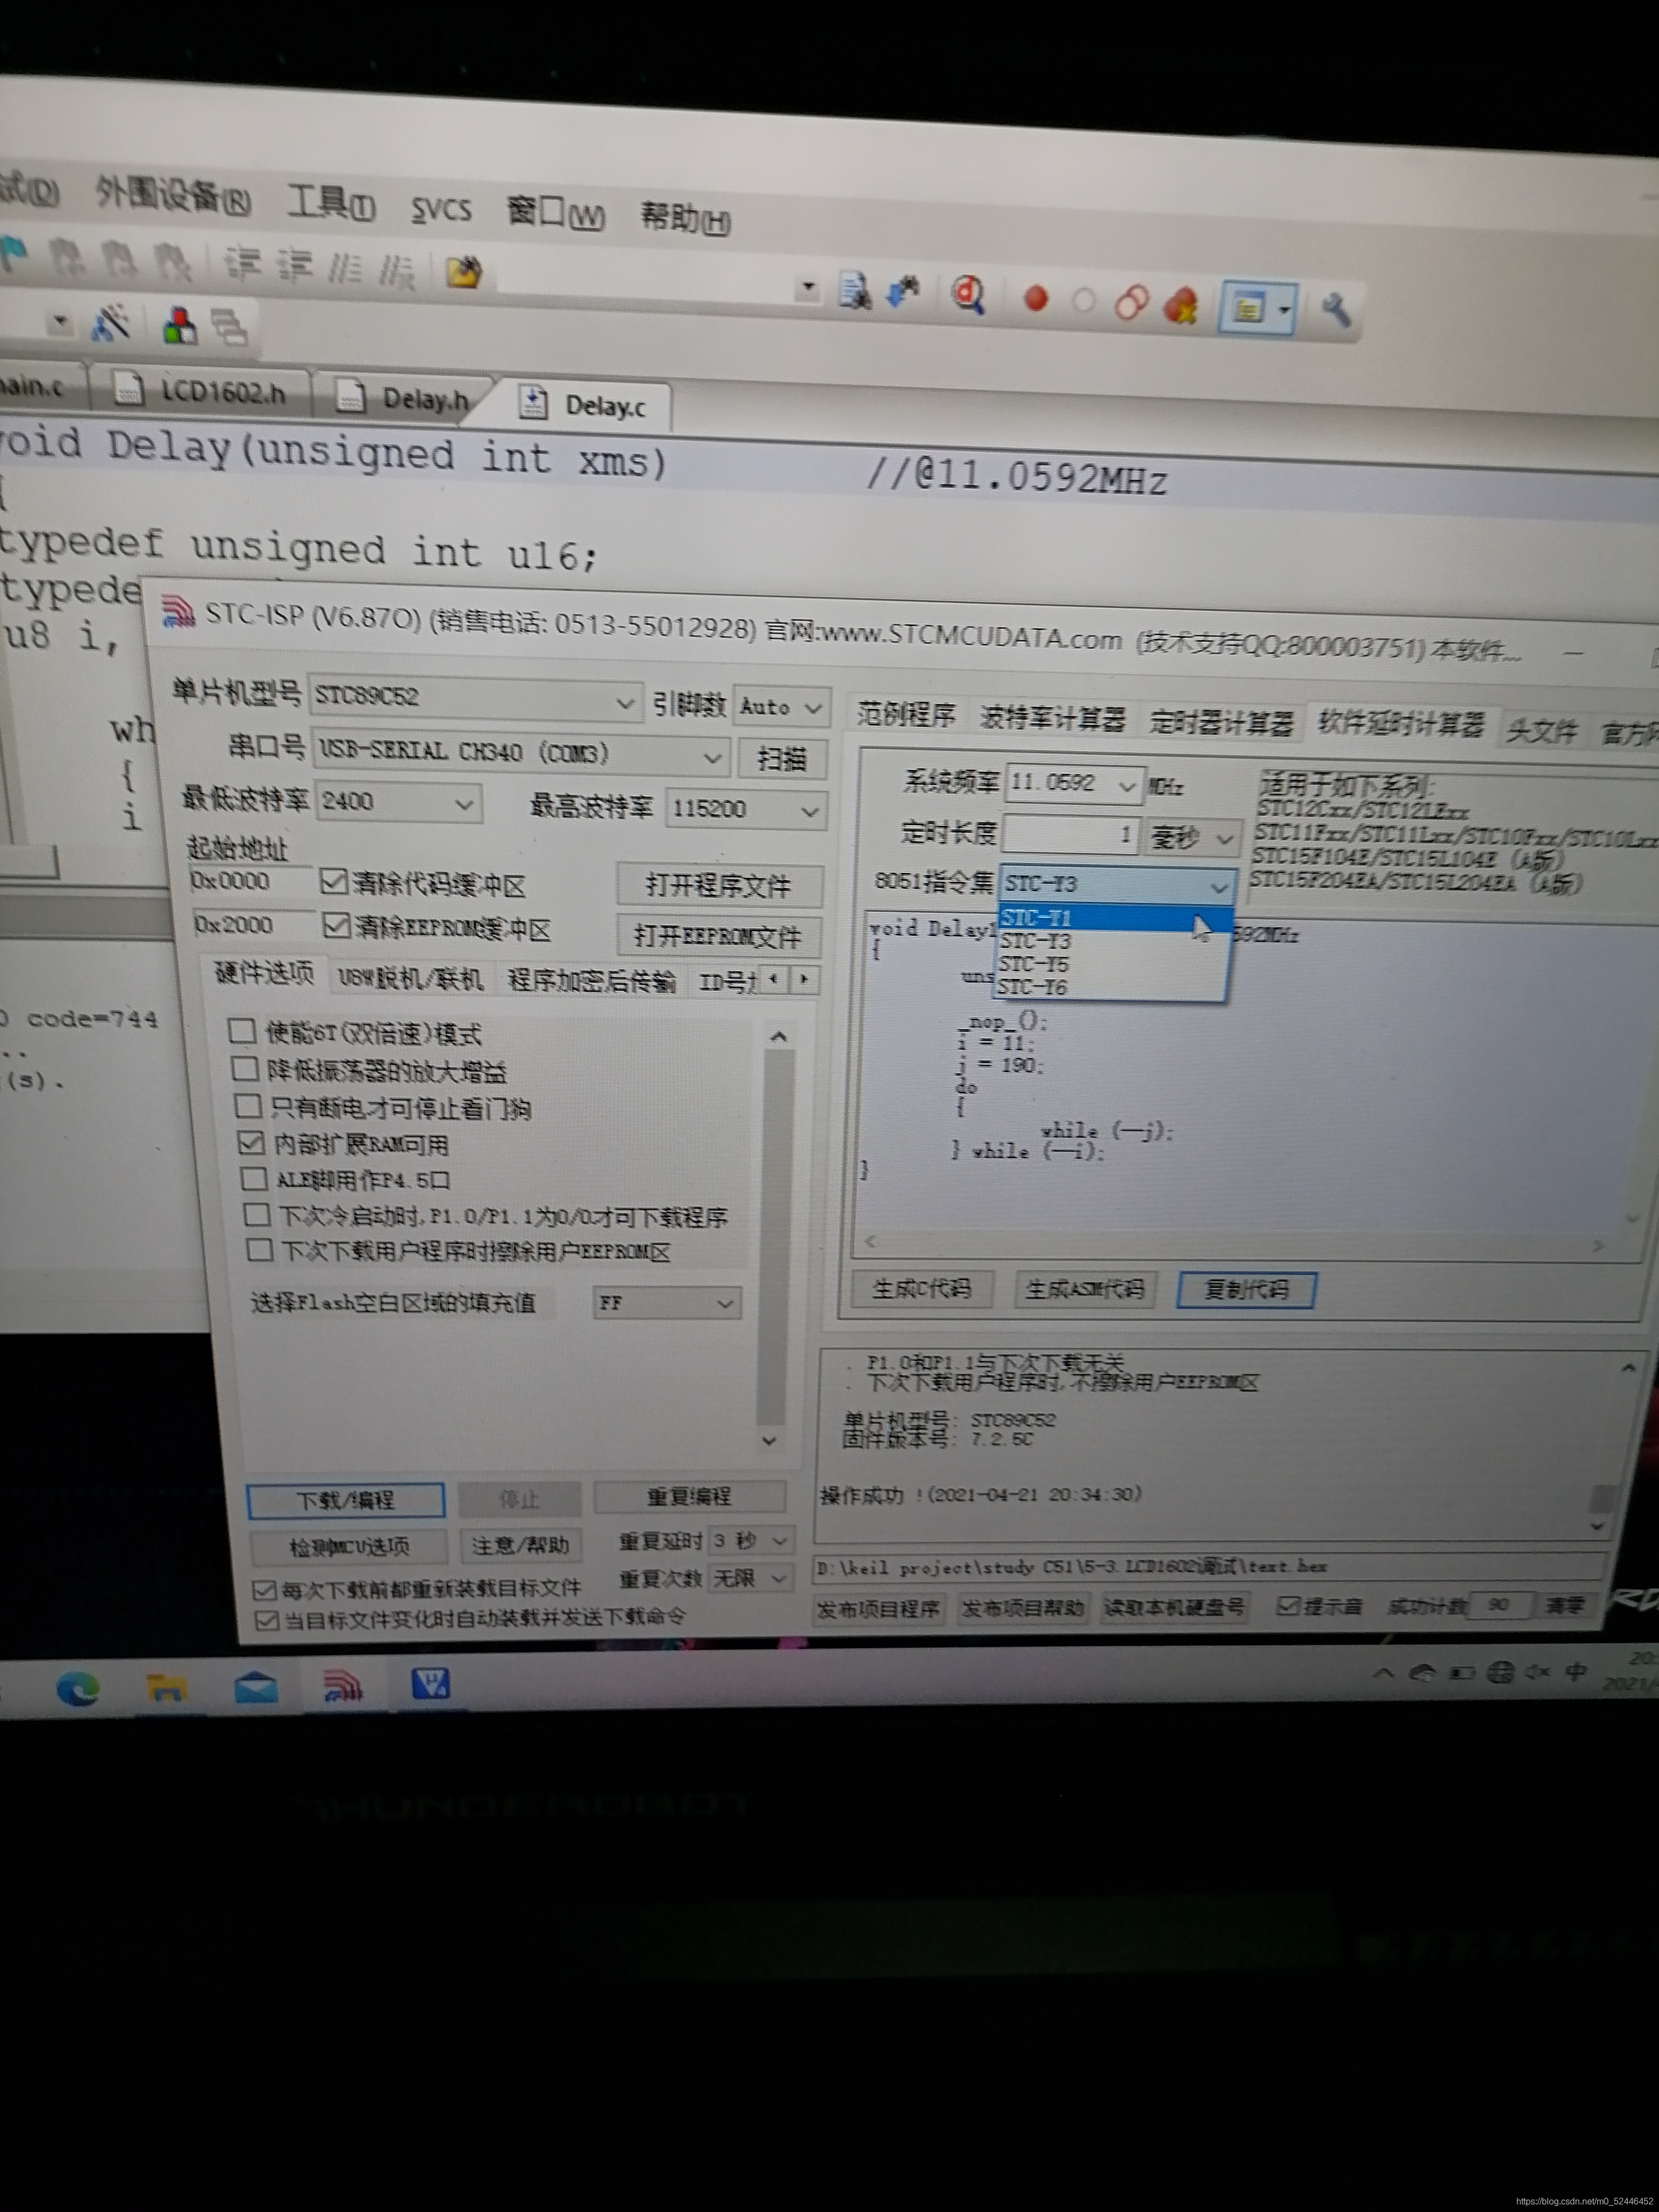Click the Download/Program button
Viewport: 1659px width, 2212px height.
click(346, 1500)
